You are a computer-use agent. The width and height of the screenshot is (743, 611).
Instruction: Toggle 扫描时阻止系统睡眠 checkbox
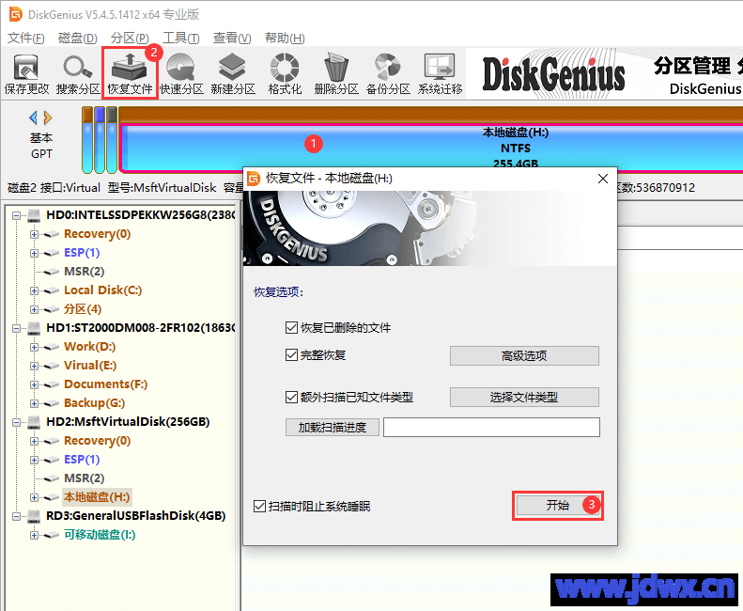(259, 506)
